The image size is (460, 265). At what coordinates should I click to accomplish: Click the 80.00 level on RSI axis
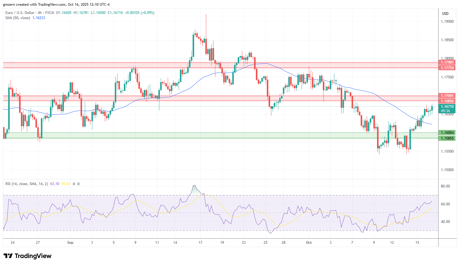[445, 186]
